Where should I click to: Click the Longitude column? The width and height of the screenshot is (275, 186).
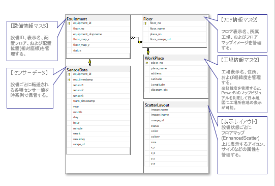point(158,85)
